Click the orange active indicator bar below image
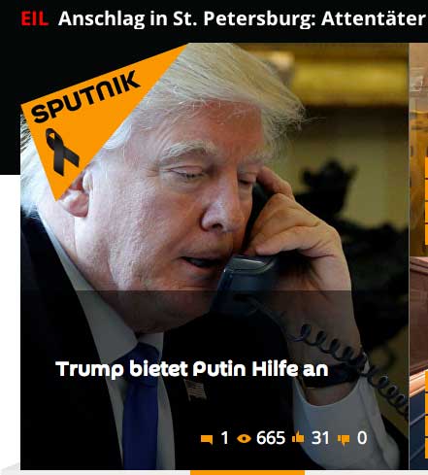 coord(247,473)
